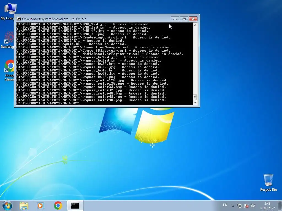The height and width of the screenshot is (211, 282).
Task: Click the wmpnss_color120.png line
Action: [x=92, y=84]
